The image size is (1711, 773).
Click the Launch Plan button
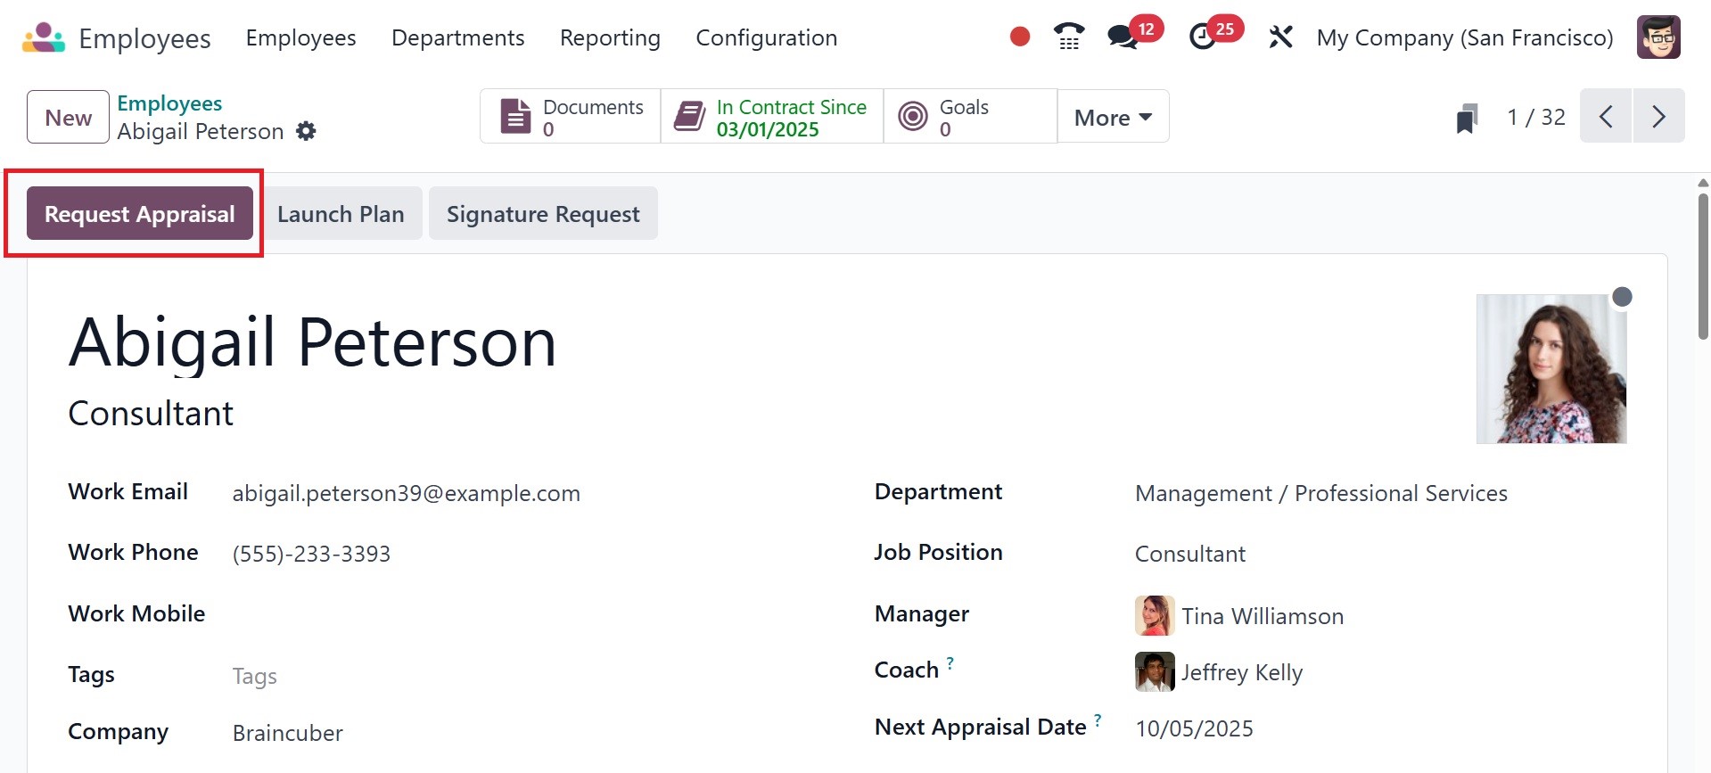click(x=341, y=214)
